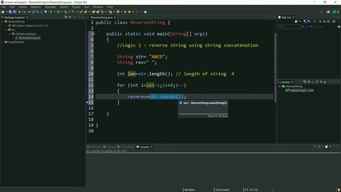Open the Navigate menu
The height and width of the screenshot is (192, 341).
click(50, 7)
